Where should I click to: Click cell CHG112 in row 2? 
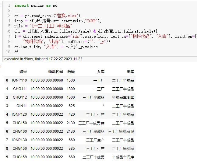point(20,97)
